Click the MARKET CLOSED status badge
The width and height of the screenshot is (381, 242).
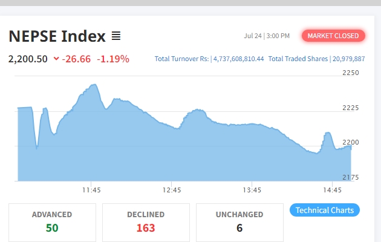click(x=334, y=36)
